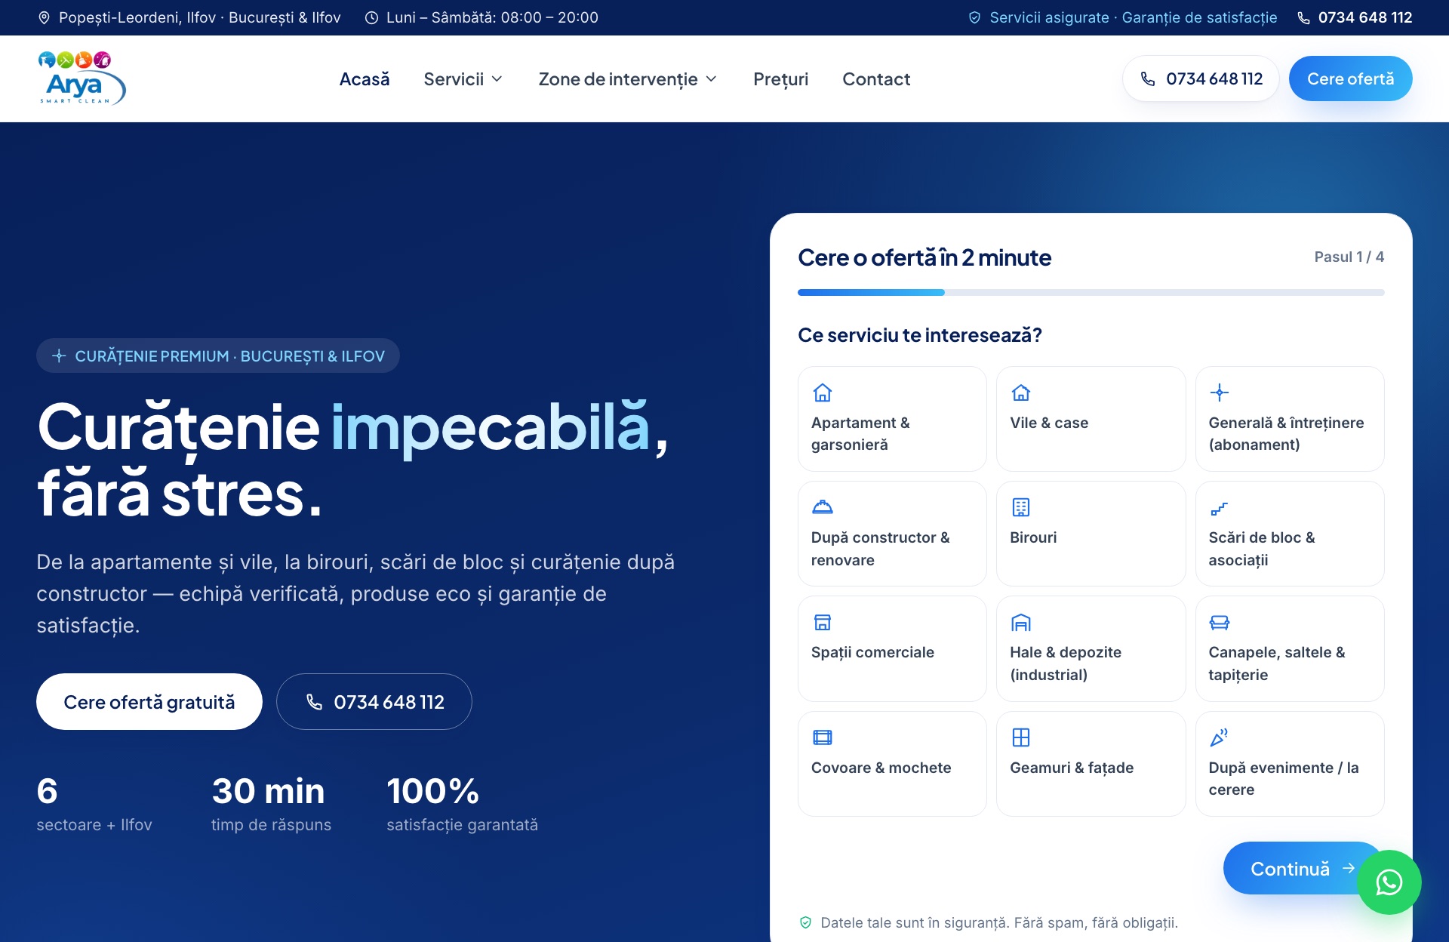Image resolution: width=1449 pixels, height=942 pixels.
Task: Open the Zone de intervenție menu label
Action: [618, 79]
